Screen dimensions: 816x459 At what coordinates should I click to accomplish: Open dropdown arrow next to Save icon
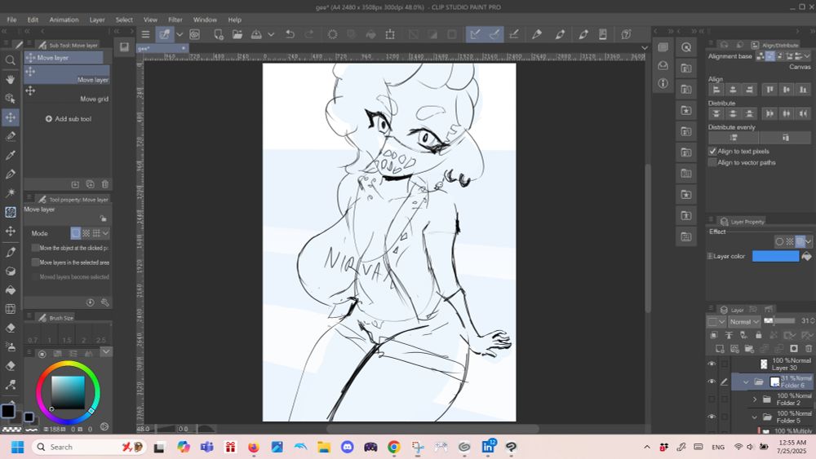click(271, 34)
